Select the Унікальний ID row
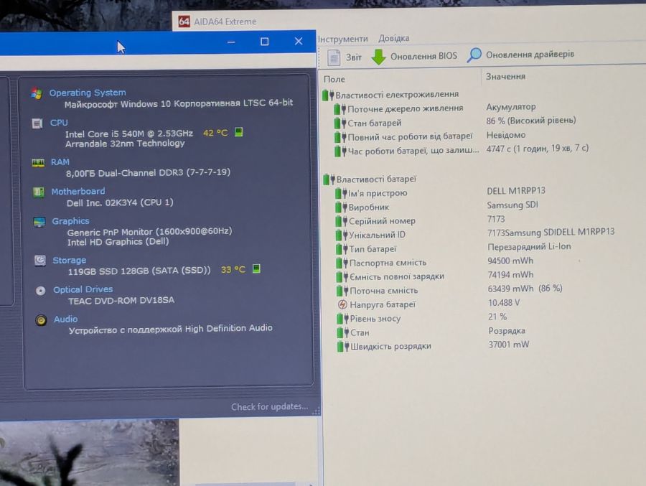646x486 pixels. click(475, 234)
